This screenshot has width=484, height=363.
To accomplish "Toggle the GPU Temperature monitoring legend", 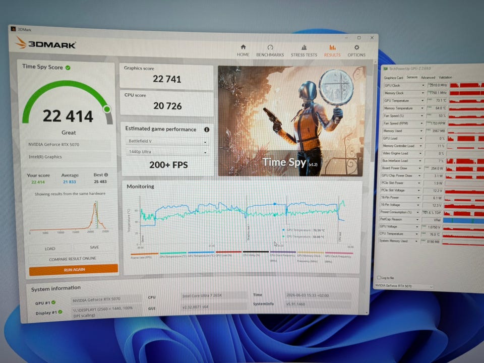I will click(201, 254).
